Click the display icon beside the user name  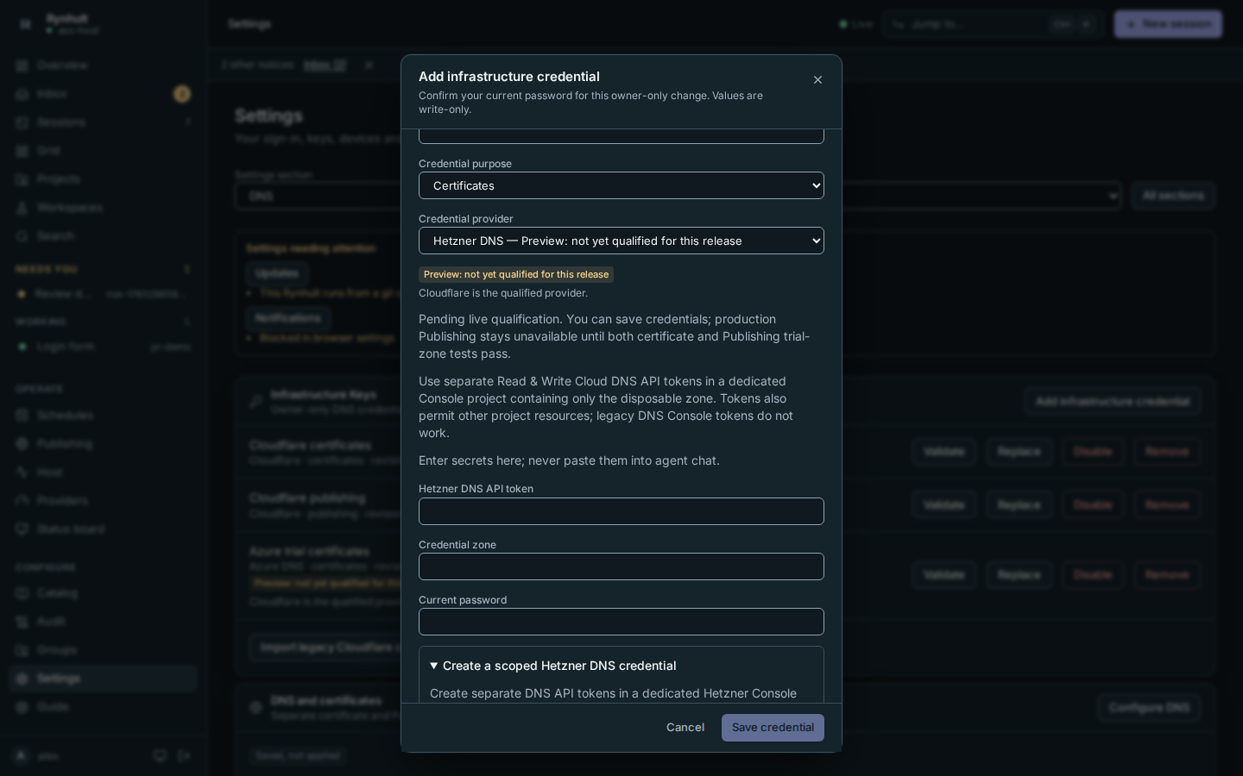point(160,756)
